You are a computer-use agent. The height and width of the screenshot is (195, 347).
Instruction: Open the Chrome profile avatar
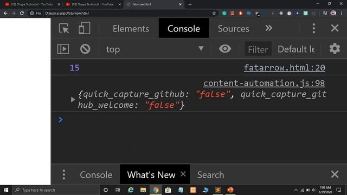pyautogui.click(x=333, y=13)
